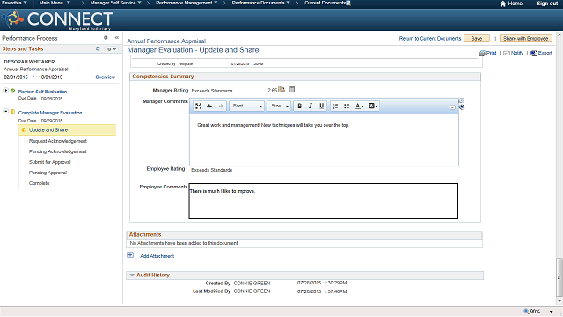Open Favorites menu
563x317 pixels.
point(14,3)
